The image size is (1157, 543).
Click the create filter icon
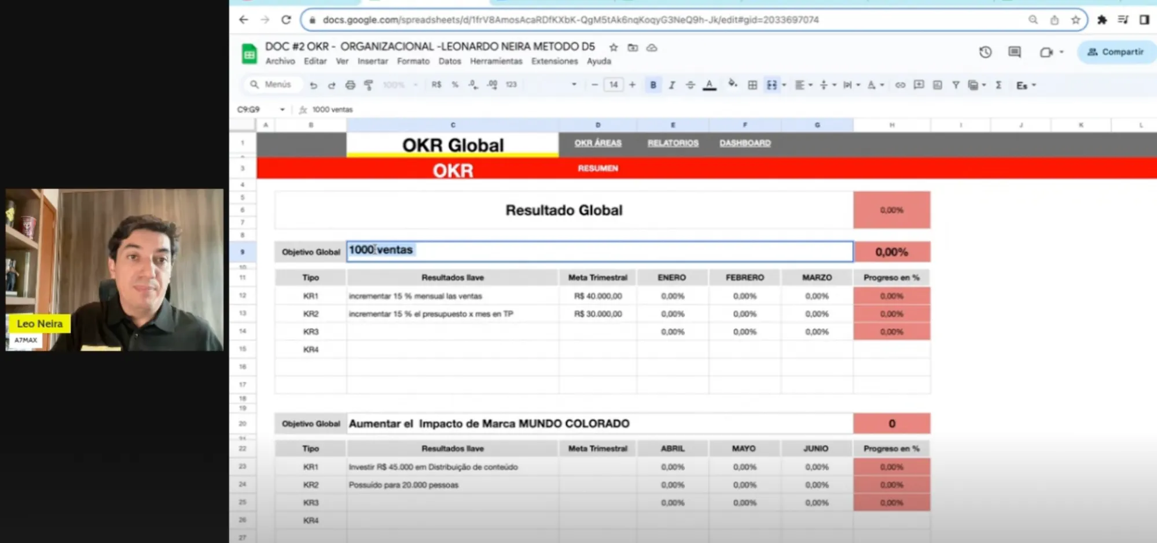coord(956,85)
